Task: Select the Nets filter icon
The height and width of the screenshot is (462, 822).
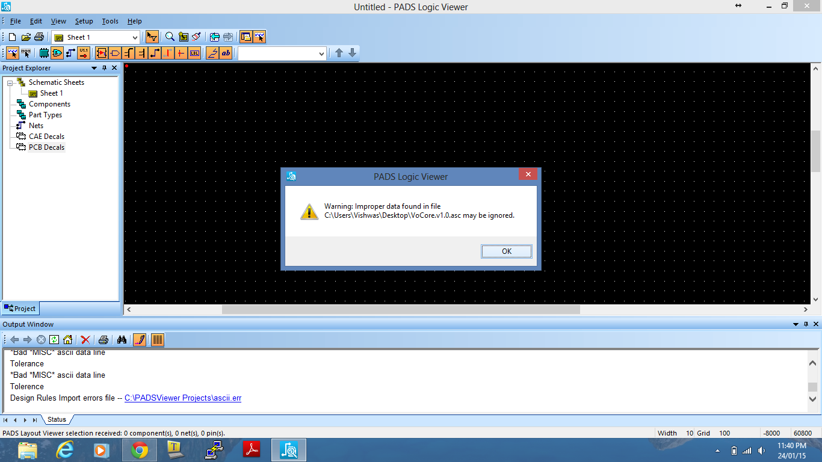Action: (70, 54)
